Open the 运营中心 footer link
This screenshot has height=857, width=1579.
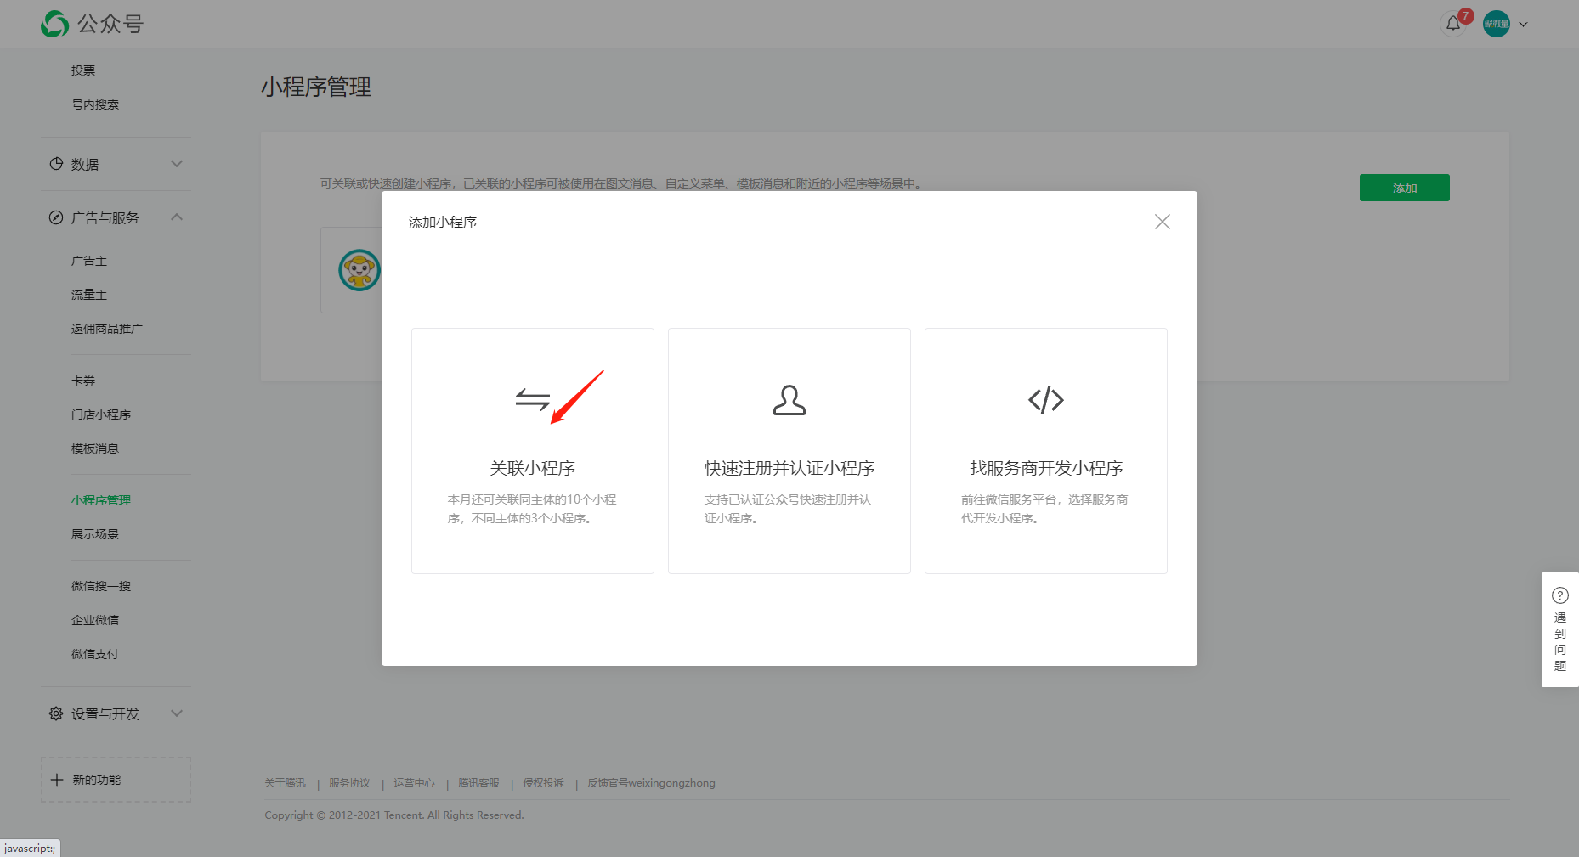point(414,783)
